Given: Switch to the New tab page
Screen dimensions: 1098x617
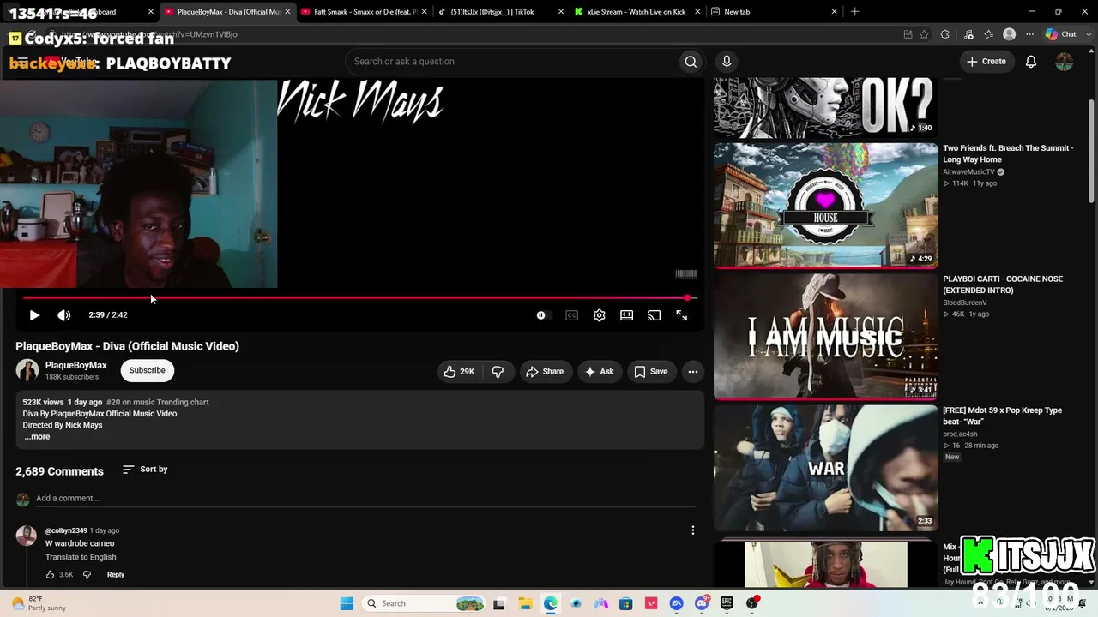Looking at the screenshot, I should [773, 12].
